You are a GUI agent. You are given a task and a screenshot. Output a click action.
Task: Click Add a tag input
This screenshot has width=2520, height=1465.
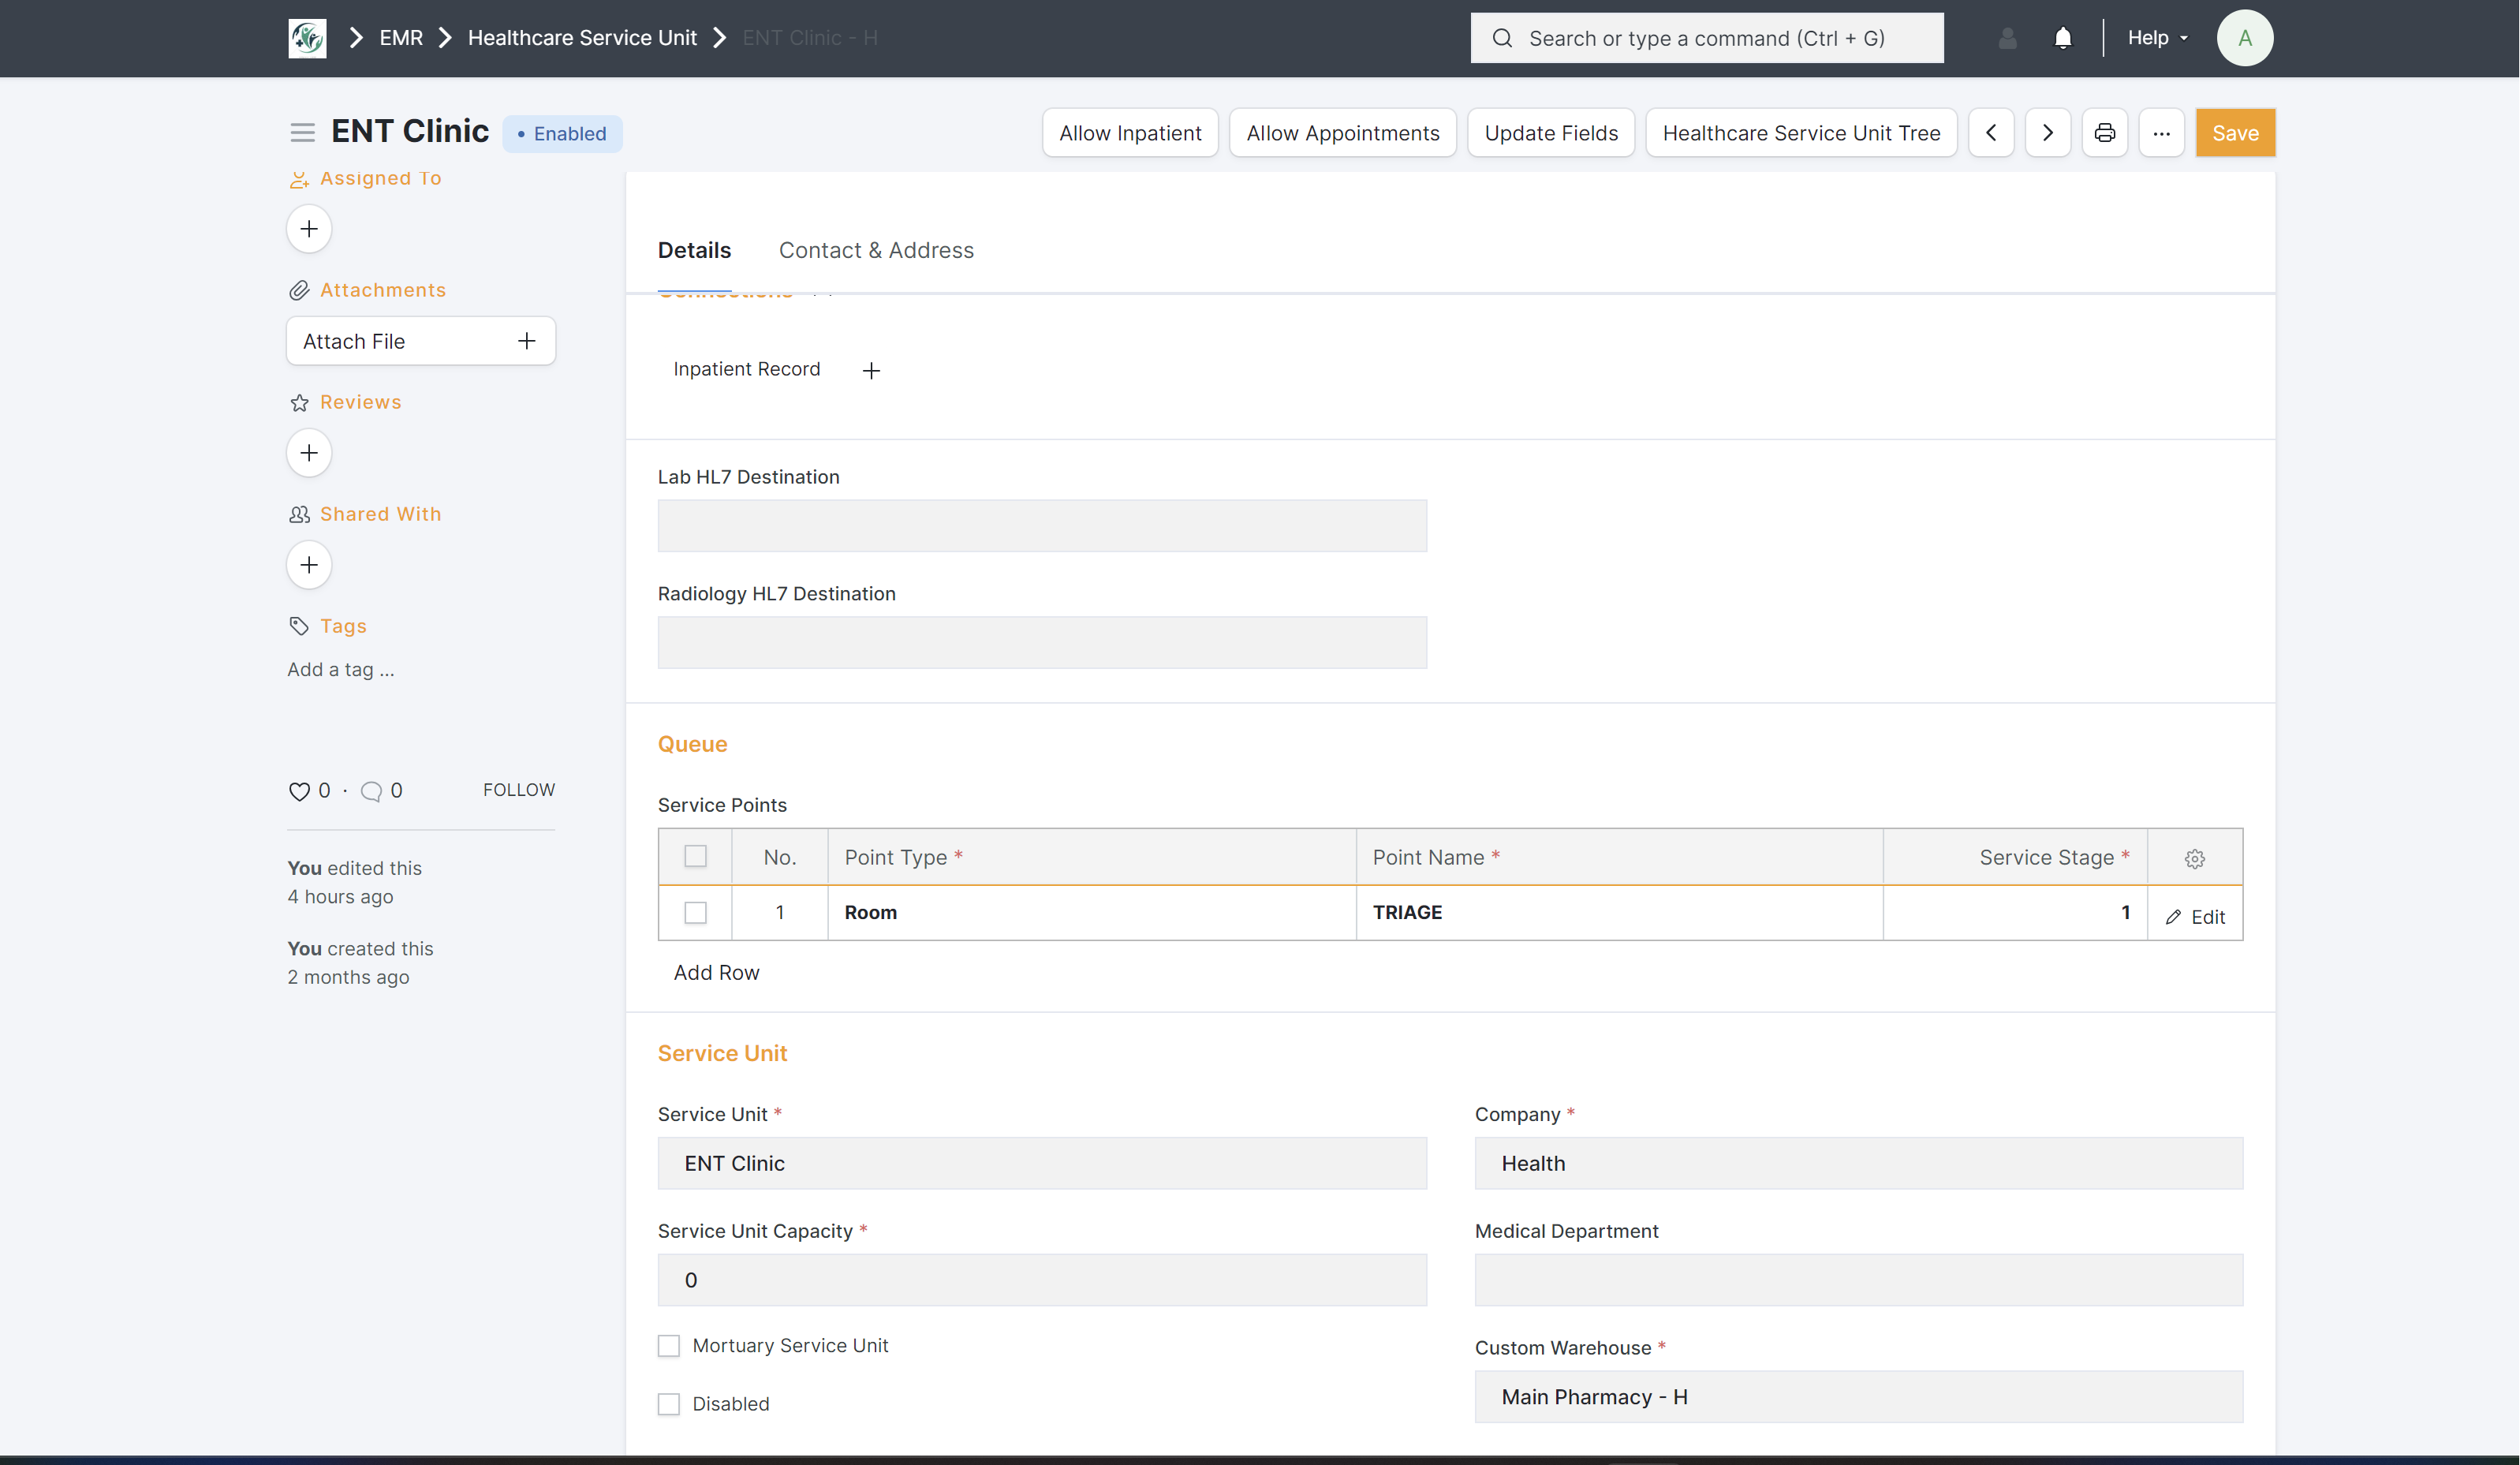[341, 670]
